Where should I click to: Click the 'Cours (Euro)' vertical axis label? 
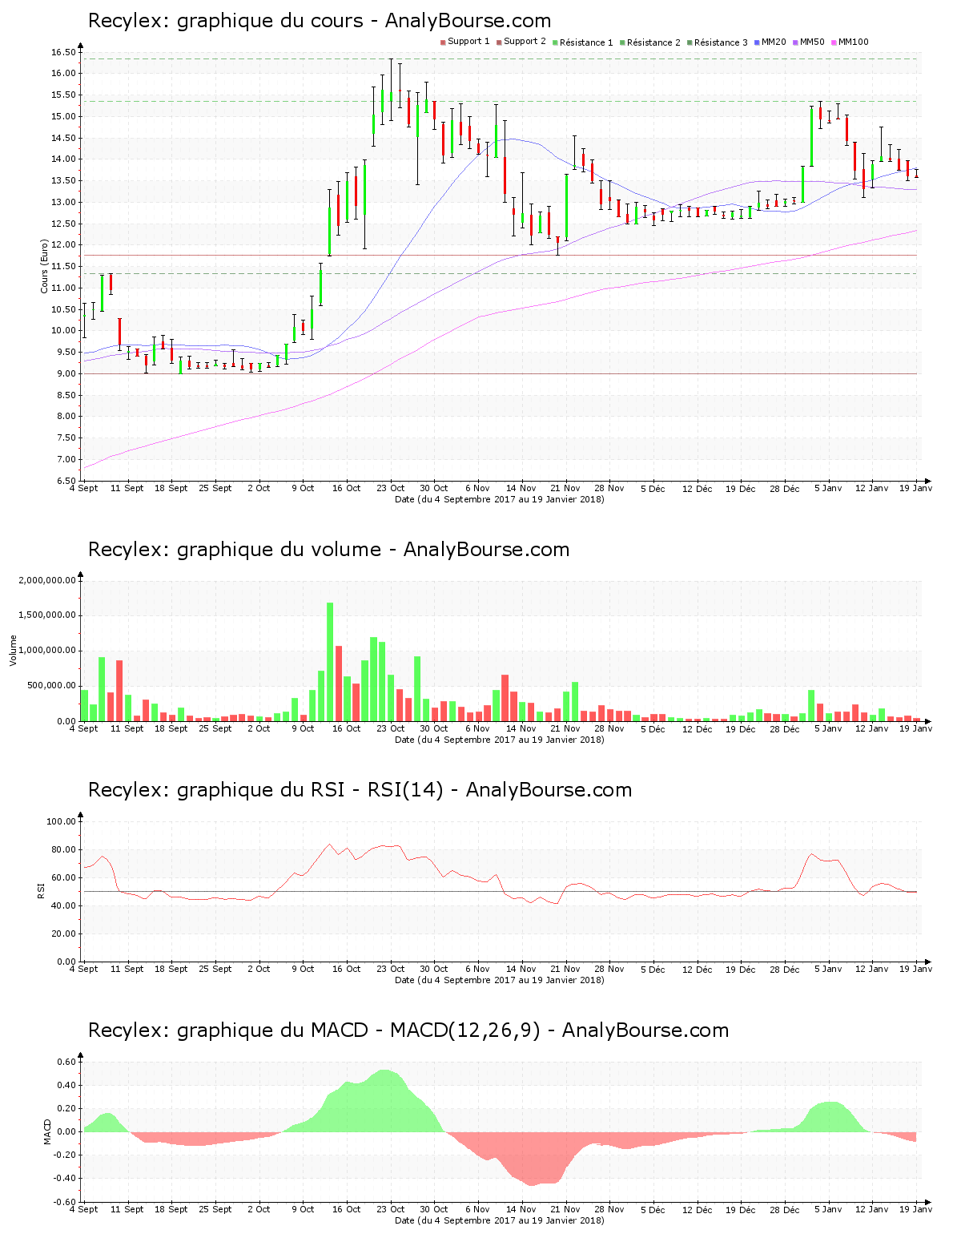pyautogui.click(x=45, y=266)
